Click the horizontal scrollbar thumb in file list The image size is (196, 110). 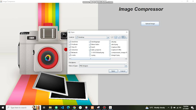(91, 59)
